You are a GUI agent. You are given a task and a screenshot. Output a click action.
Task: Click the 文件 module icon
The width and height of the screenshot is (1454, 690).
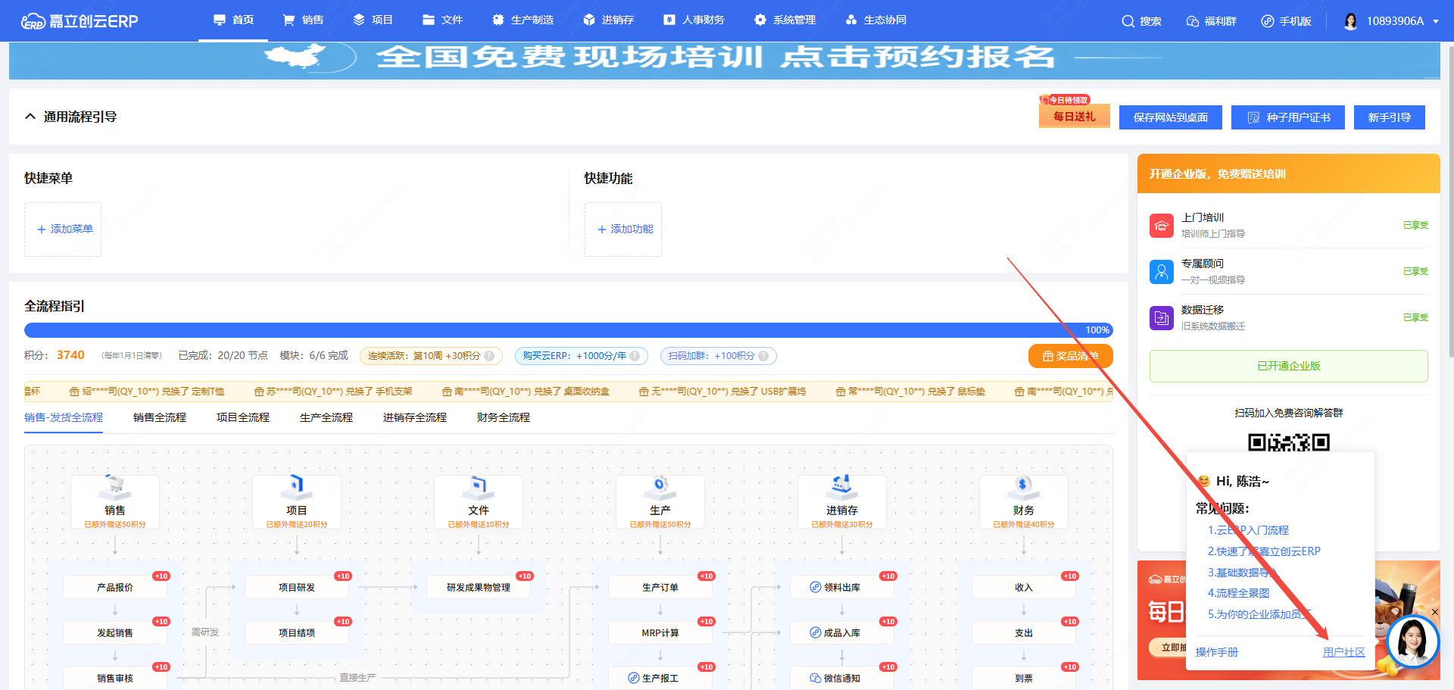tap(479, 485)
